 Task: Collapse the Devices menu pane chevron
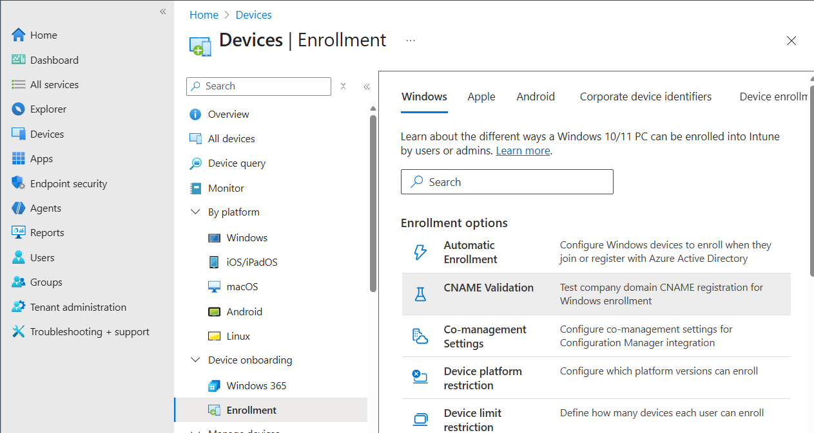point(366,87)
